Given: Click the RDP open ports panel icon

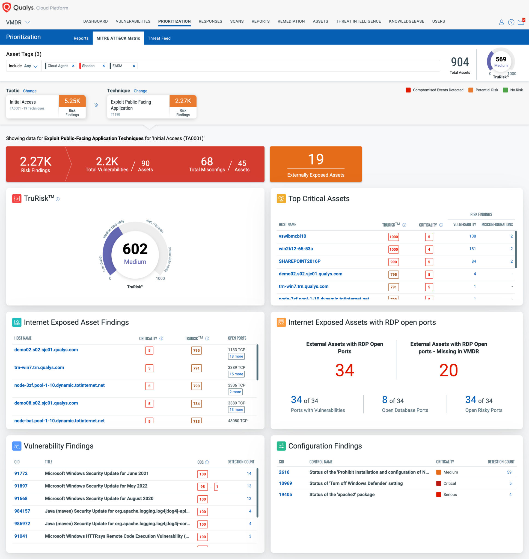Looking at the screenshot, I should click(x=281, y=322).
